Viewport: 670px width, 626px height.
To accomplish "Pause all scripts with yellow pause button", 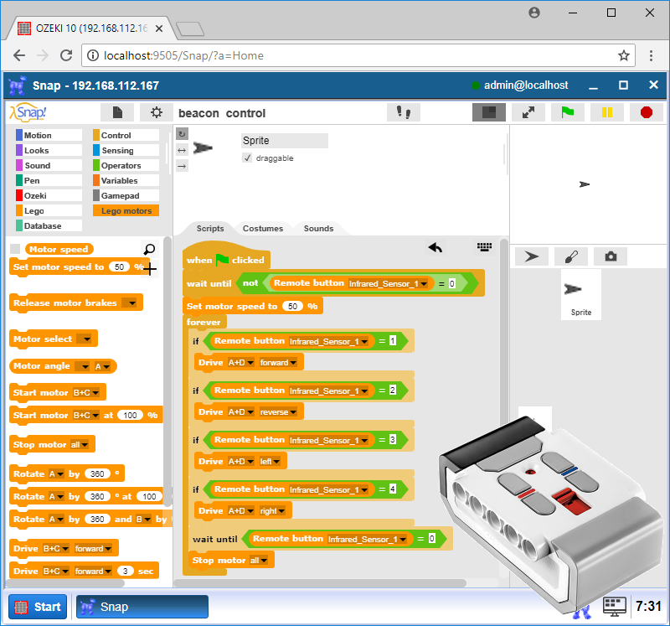I will pos(606,112).
